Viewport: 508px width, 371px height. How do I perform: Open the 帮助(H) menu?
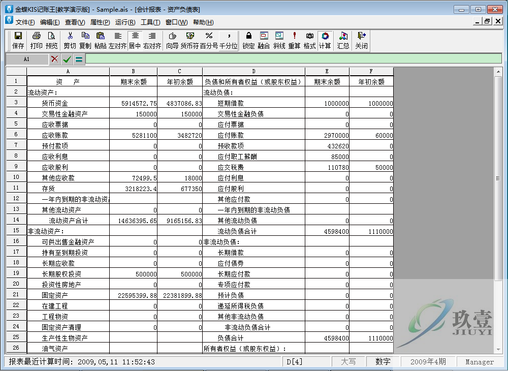[204, 22]
